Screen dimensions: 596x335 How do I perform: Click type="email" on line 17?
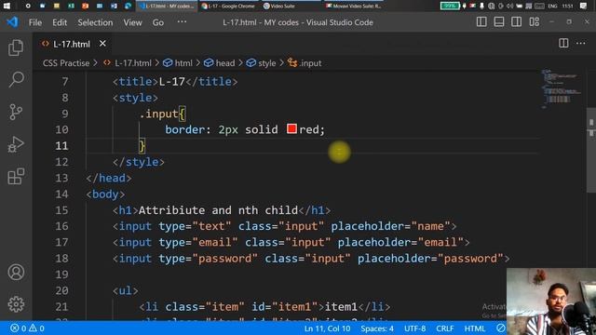[198, 242]
